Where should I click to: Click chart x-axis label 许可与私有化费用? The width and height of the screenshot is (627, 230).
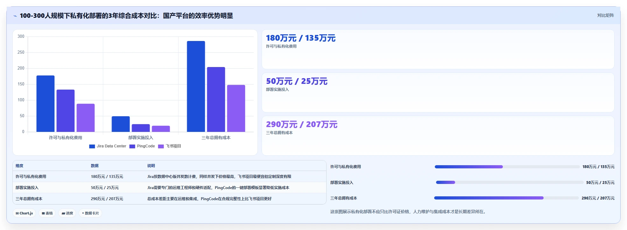[66, 138]
